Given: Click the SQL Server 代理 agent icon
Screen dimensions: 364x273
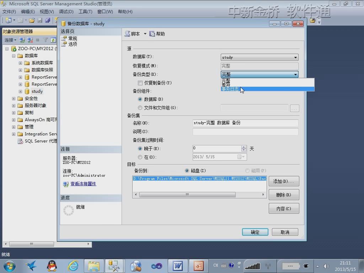Looking at the screenshot, I should click(20, 141).
